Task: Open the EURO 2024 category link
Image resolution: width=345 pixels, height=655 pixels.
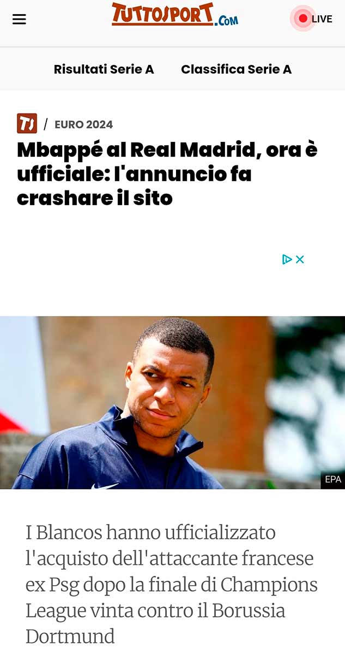Action: 83,124
